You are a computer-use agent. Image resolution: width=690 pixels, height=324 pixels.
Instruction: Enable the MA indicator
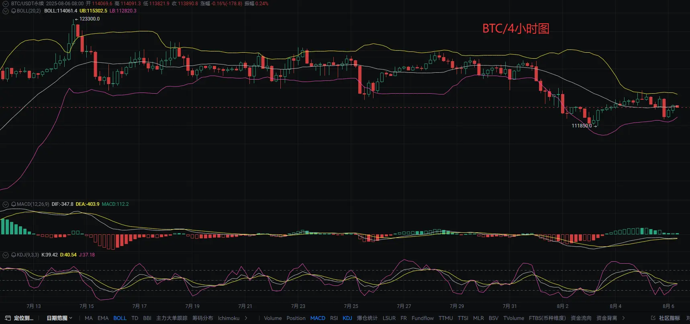click(x=89, y=318)
